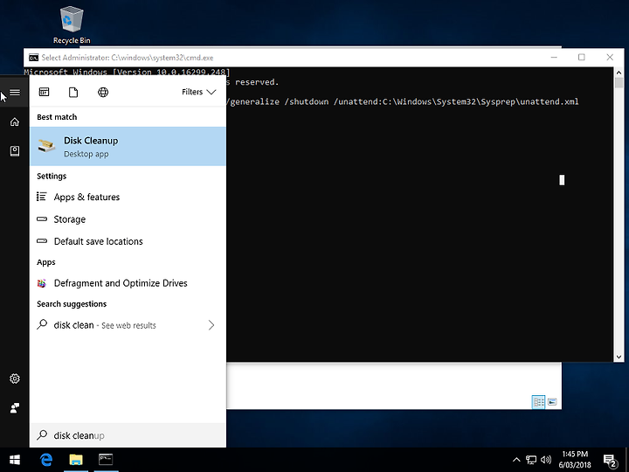Click the Apps & features list icon
The height and width of the screenshot is (472, 629).
[42, 197]
